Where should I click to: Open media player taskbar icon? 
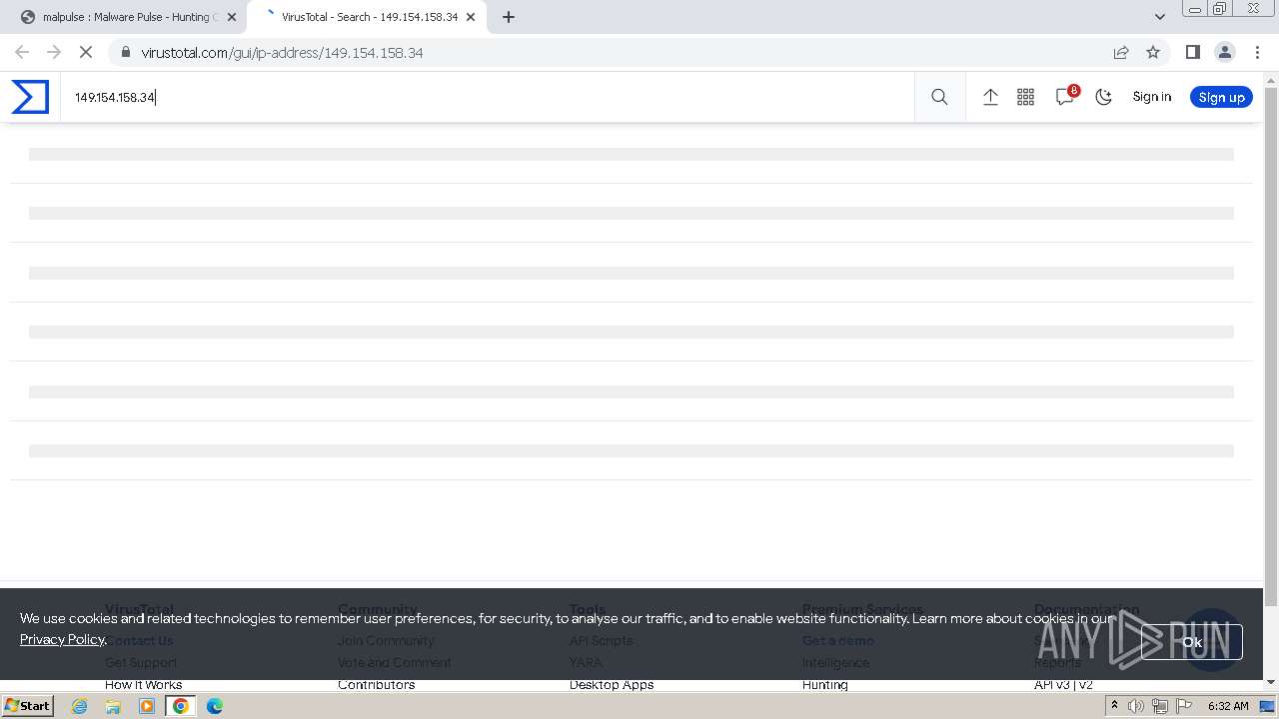point(147,706)
